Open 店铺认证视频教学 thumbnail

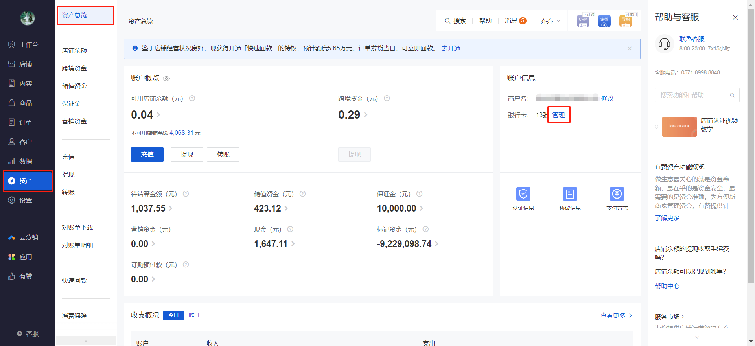coord(679,127)
